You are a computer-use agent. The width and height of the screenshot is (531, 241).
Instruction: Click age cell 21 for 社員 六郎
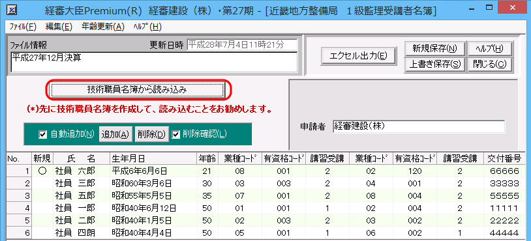pos(207,171)
